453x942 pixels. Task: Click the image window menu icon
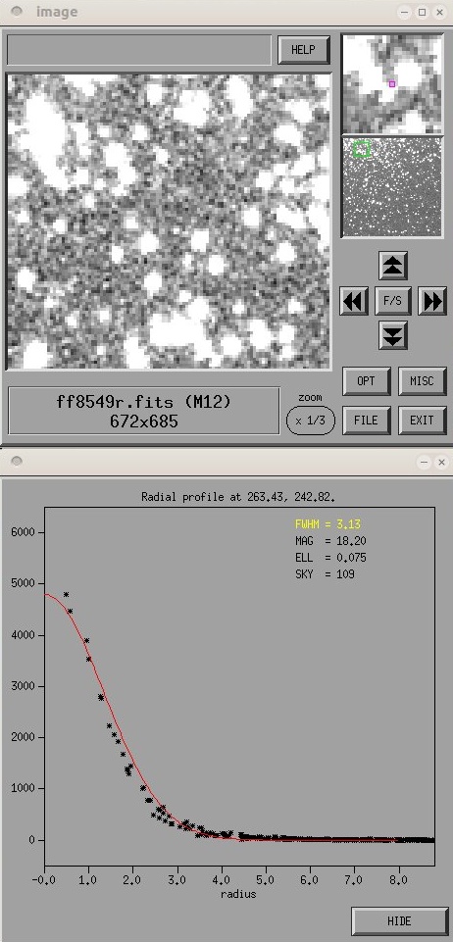coord(17,11)
